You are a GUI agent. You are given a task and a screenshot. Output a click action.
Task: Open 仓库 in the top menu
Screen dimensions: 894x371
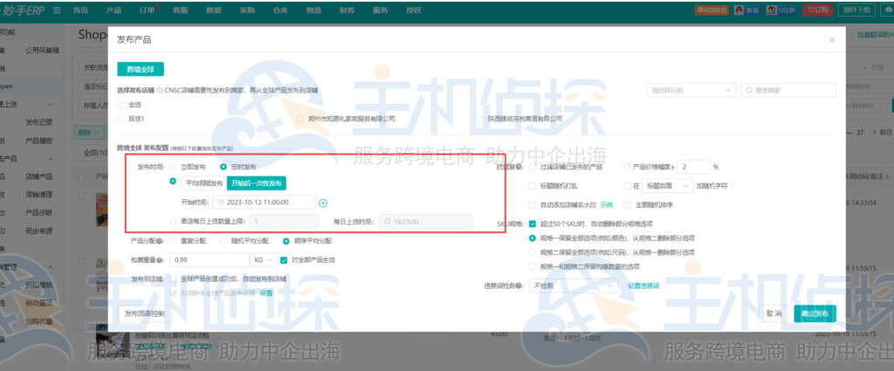click(x=280, y=10)
